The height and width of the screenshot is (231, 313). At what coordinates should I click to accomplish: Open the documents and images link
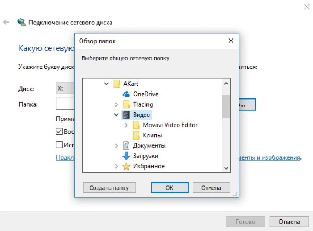pos(270,157)
